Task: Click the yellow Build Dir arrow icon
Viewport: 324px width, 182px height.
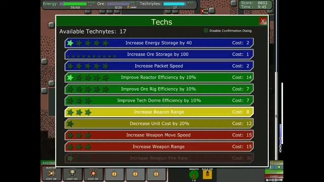Action: [x=208, y=174]
